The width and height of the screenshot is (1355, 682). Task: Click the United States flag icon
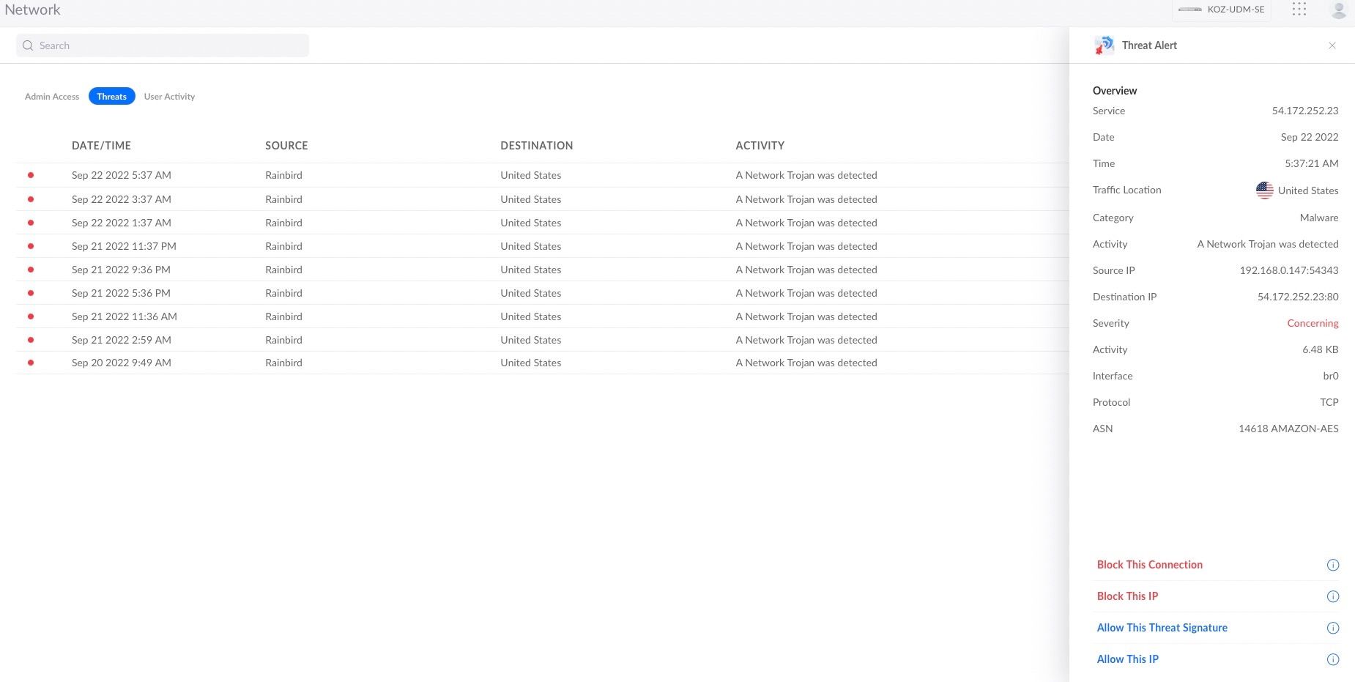pos(1264,190)
